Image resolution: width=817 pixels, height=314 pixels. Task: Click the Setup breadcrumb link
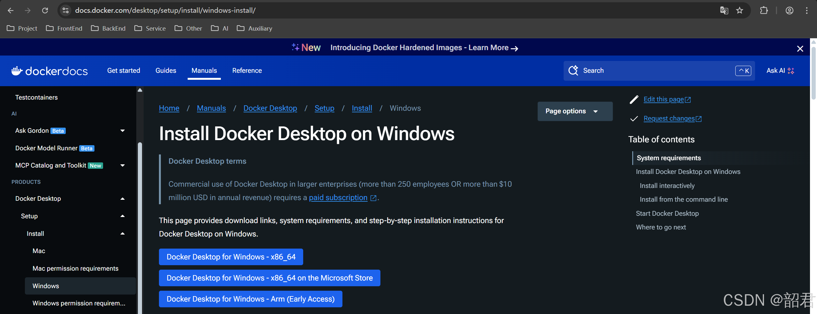coord(325,108)
